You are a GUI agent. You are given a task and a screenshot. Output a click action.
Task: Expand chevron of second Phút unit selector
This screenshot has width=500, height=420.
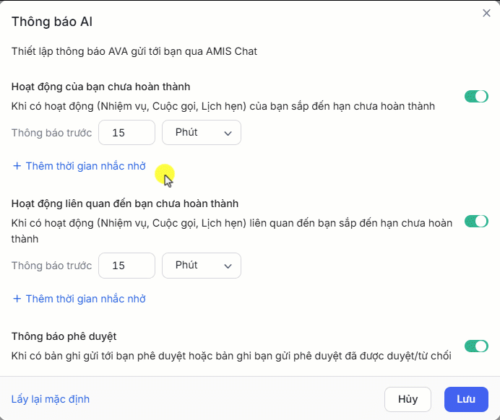(x=228, y=266)
